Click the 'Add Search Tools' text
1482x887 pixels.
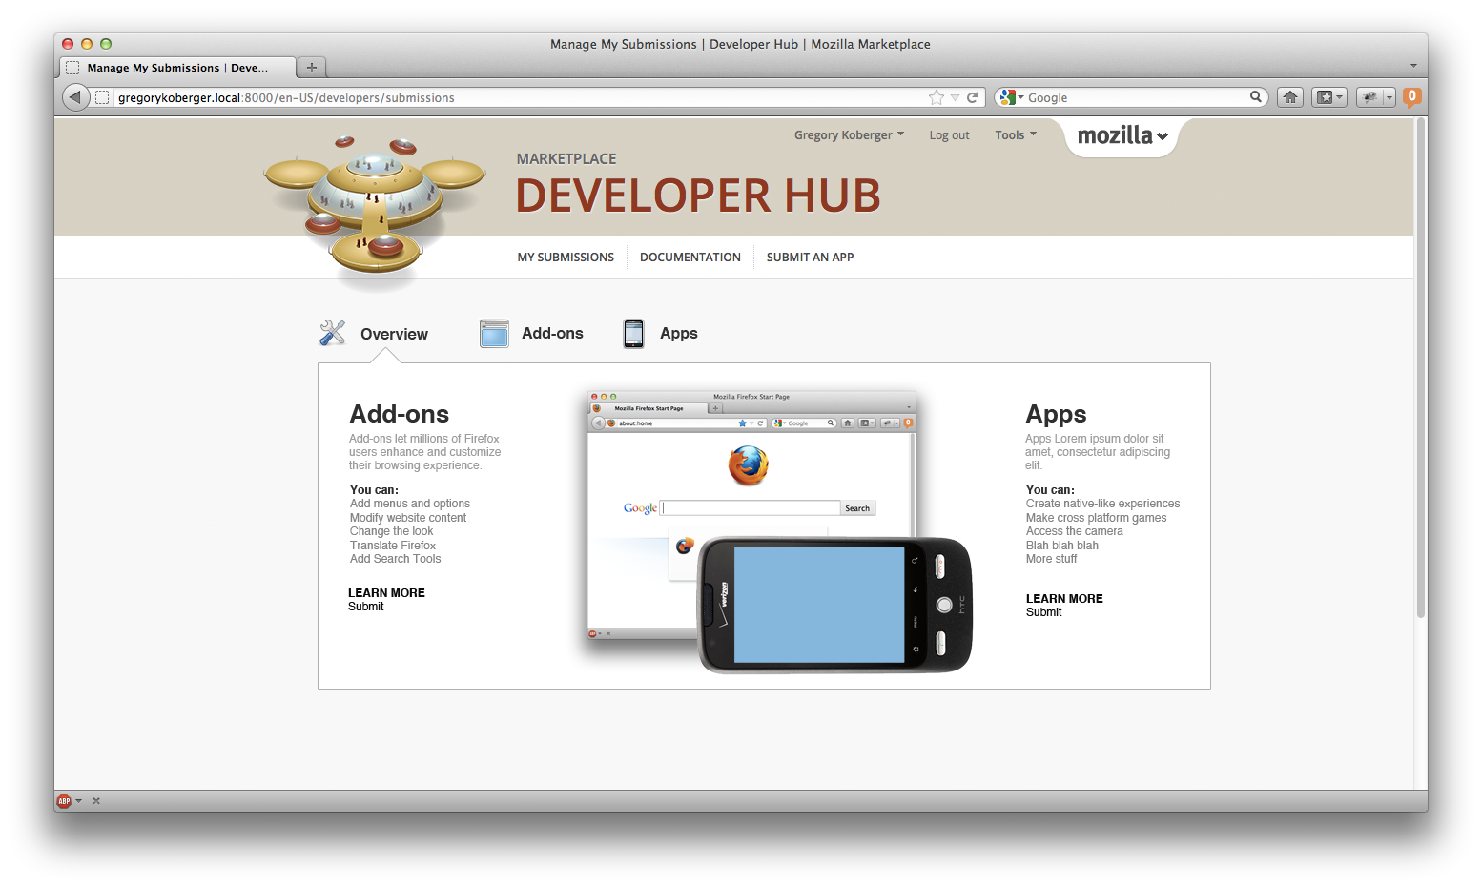coord(396,559)
